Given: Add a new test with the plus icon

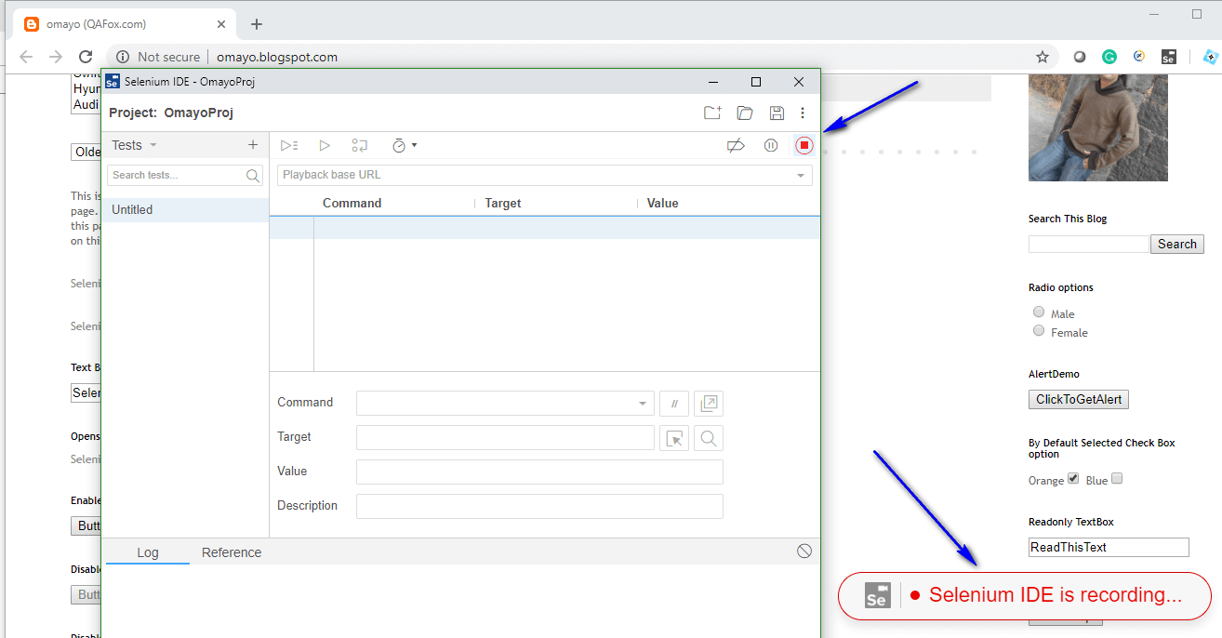Looking at the screenshot, I should (252, 145).
